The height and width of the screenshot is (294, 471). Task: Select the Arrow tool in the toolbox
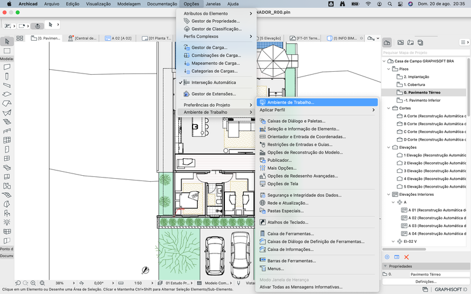pos(6,41)
